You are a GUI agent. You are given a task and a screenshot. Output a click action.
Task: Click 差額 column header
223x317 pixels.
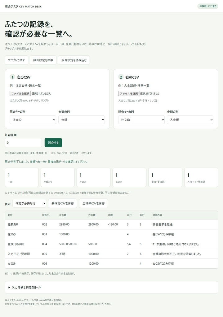[x=110, y=215]
